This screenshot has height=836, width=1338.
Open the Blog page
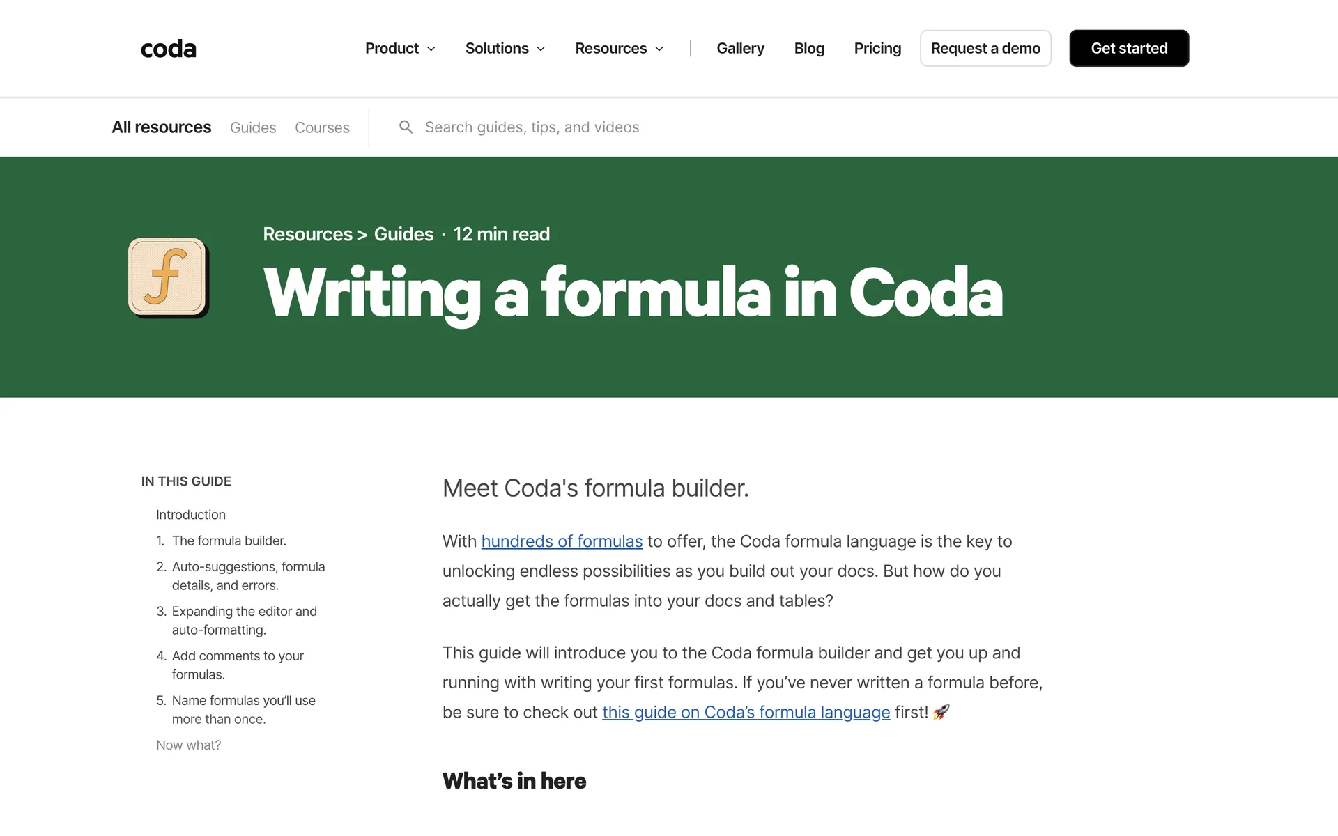click(x=809, y=49)
